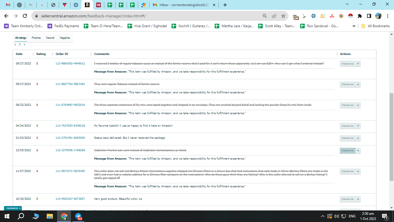Click the red and white Pokeball extension icon
The width and height of the screenshot is (394, 222).
(351, 16)
